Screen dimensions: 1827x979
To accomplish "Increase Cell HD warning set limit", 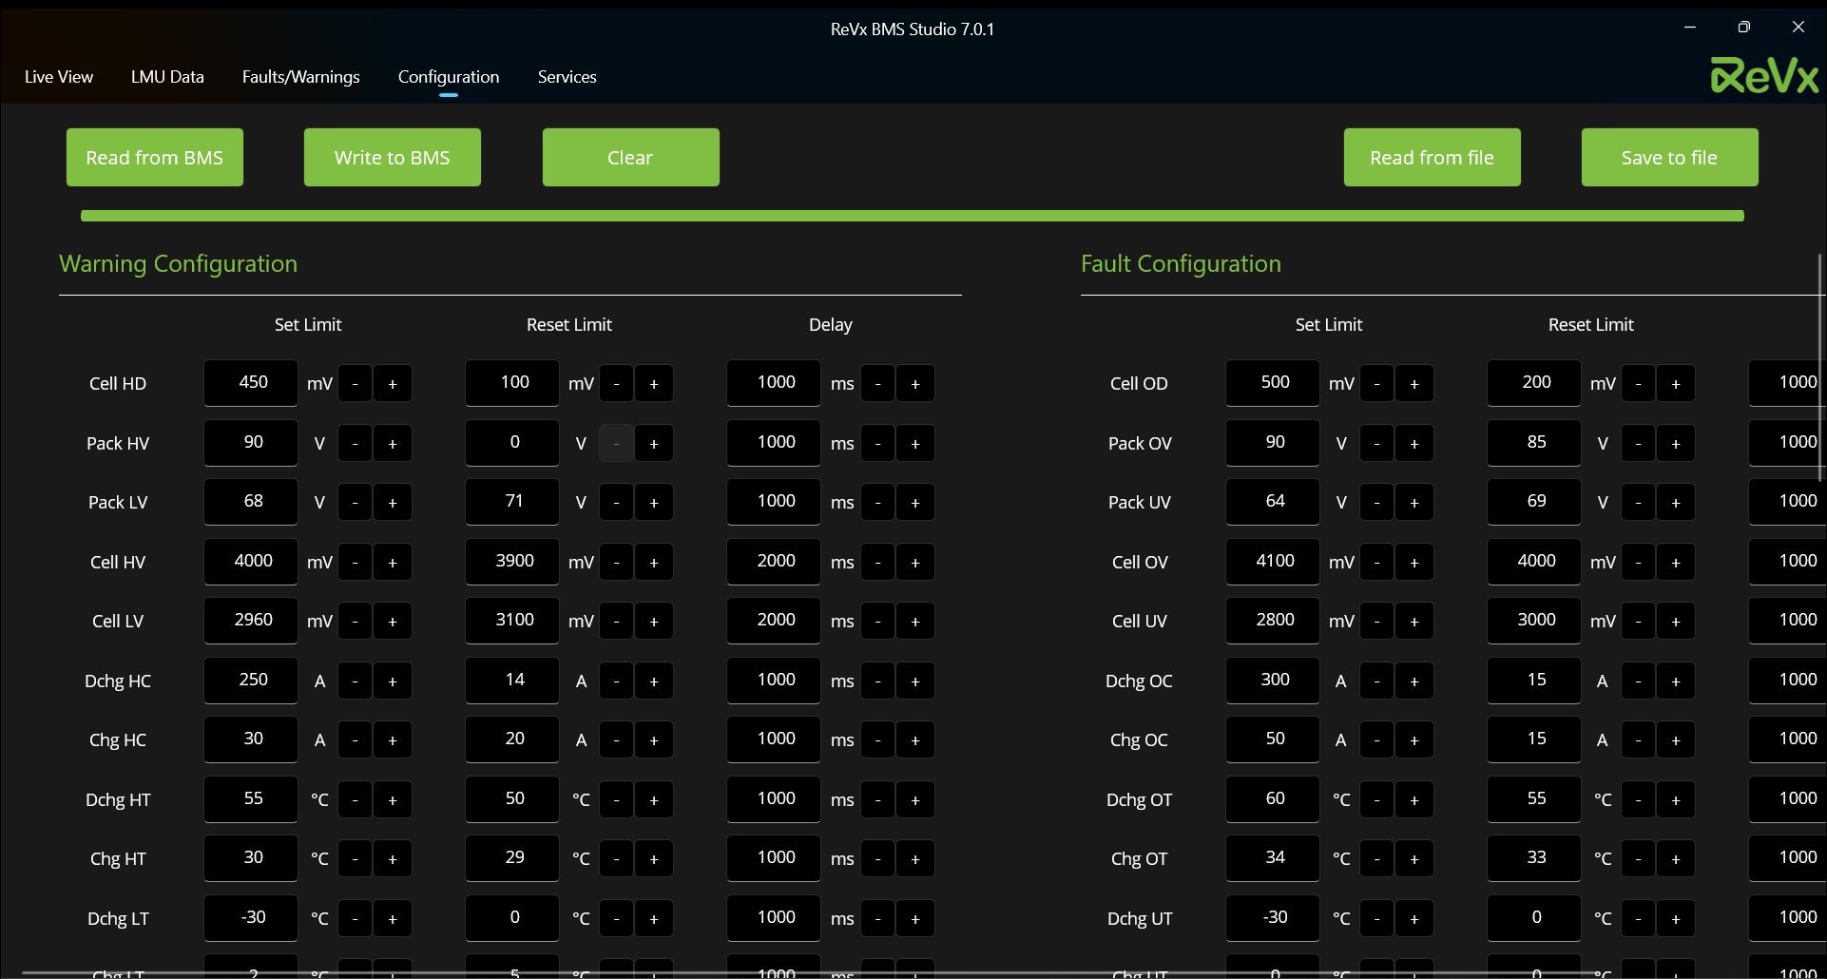I will pyautogui.click(x=392, y=384).
